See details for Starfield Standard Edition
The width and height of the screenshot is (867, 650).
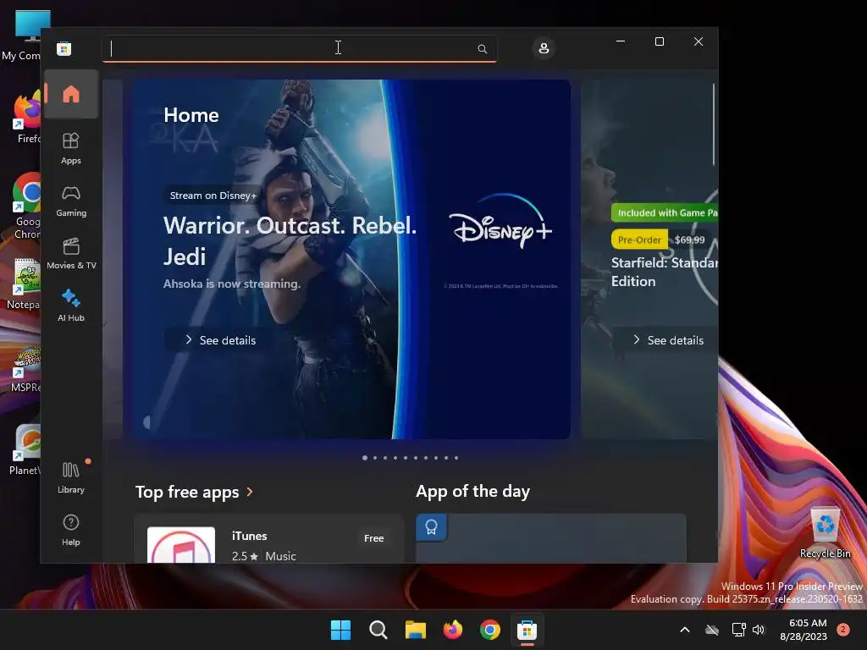(668, 340)
